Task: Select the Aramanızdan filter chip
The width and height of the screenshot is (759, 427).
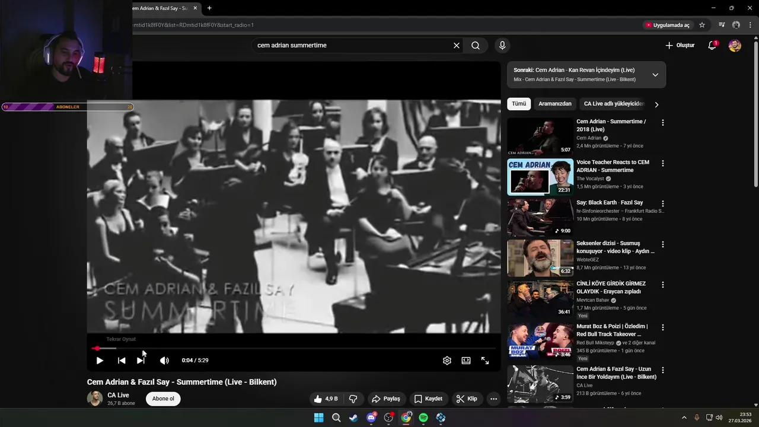Action: 555,104
